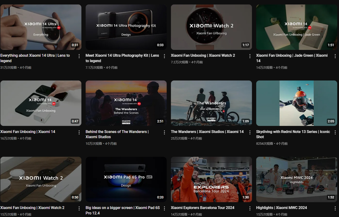Click three dots next to The Wanderers title
The height and width of the screenshot is (217, 339).
coord(249,132)
